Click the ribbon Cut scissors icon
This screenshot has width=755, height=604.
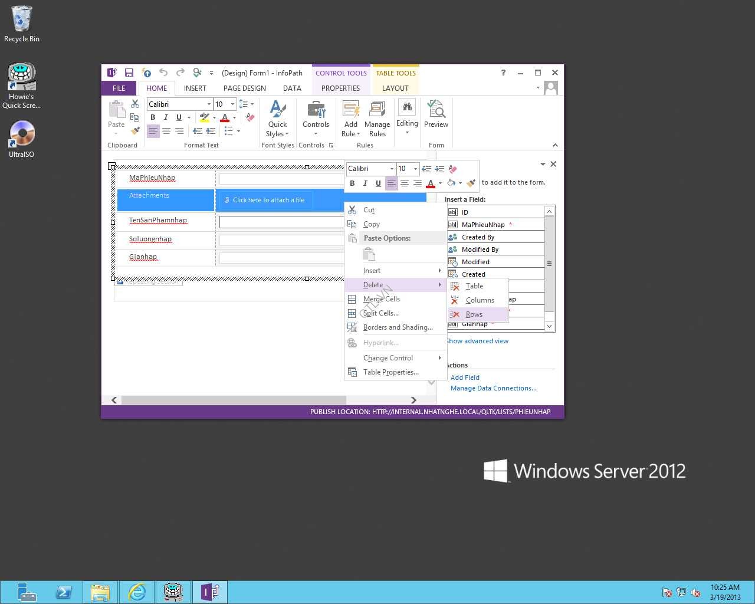[135, 104]
